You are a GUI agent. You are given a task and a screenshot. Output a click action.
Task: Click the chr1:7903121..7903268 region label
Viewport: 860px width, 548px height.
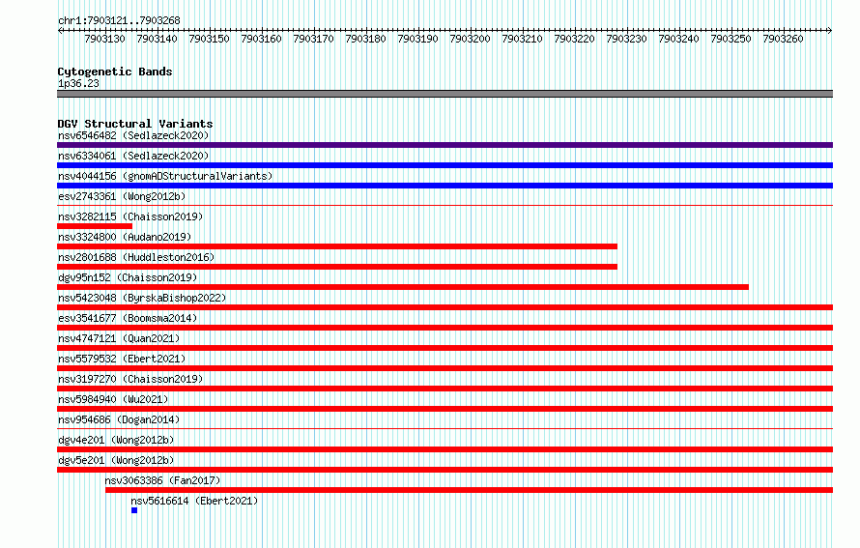point(119,20)
